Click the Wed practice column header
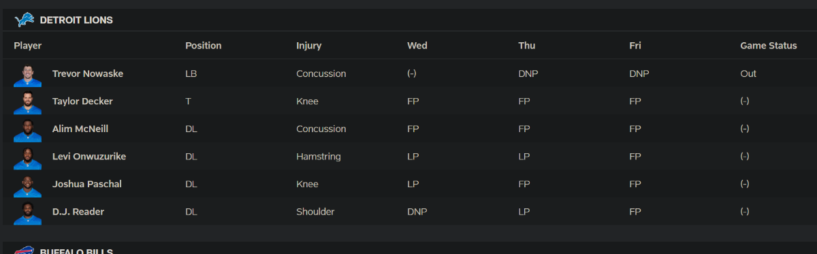 click(x=417, y=46)
